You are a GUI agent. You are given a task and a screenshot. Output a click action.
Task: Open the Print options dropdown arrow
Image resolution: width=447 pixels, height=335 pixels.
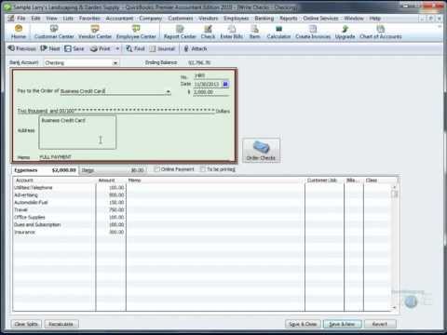coord(117,48)
